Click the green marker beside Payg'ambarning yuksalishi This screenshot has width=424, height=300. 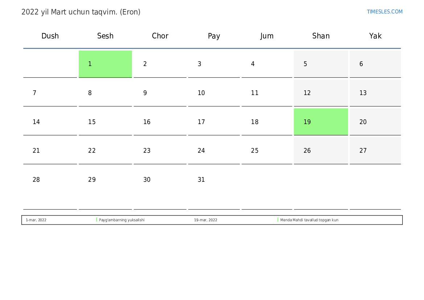[96, 220]
